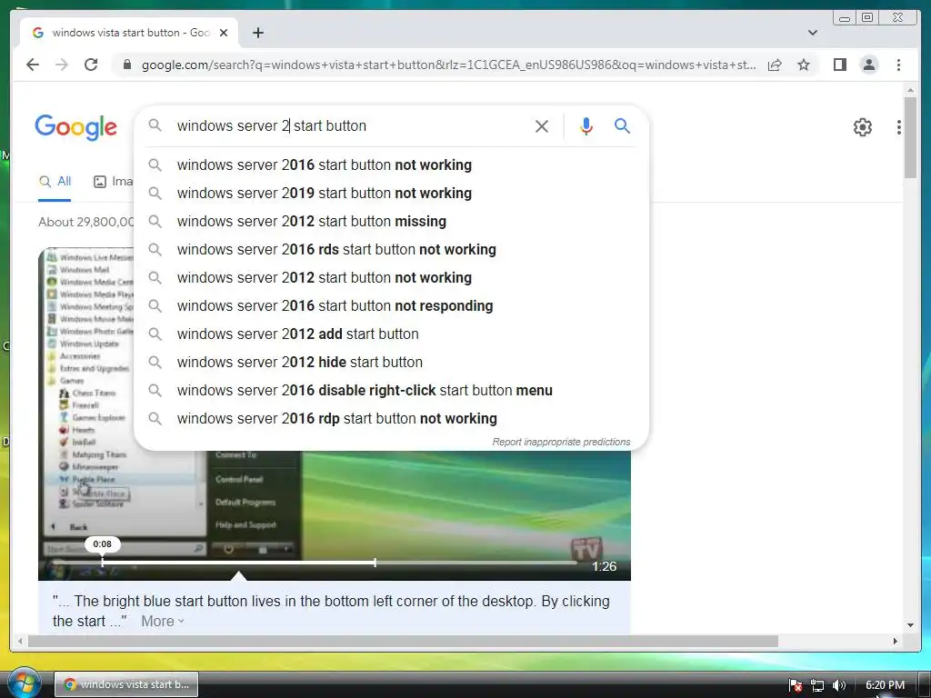Choose 'windows server 2016 rds start button' suggestion

pos(391,249)
